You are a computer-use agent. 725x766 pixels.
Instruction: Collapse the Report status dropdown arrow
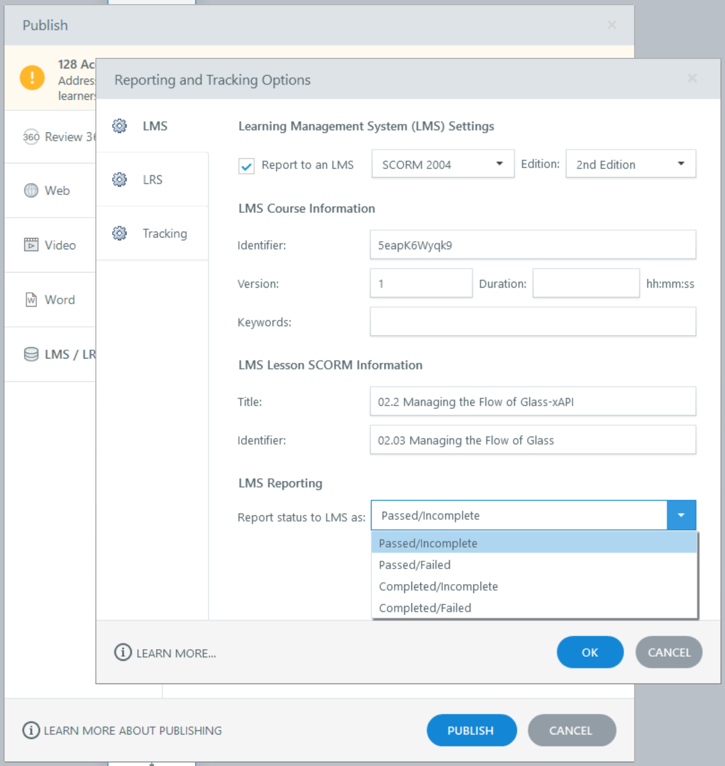click(x=681, y=515)
